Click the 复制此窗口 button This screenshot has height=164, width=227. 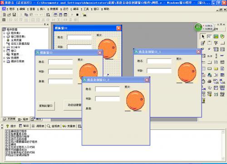click(46, 106)
